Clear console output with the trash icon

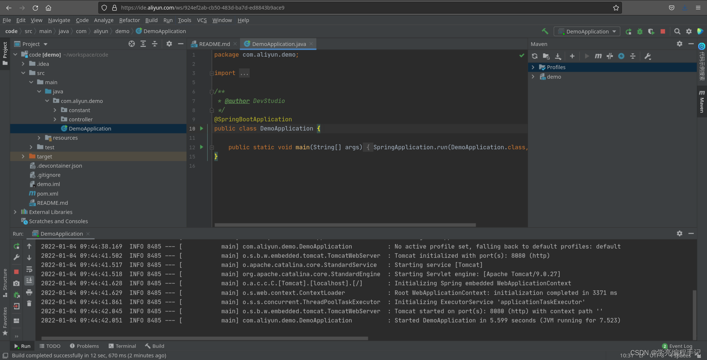coord(29,303)
